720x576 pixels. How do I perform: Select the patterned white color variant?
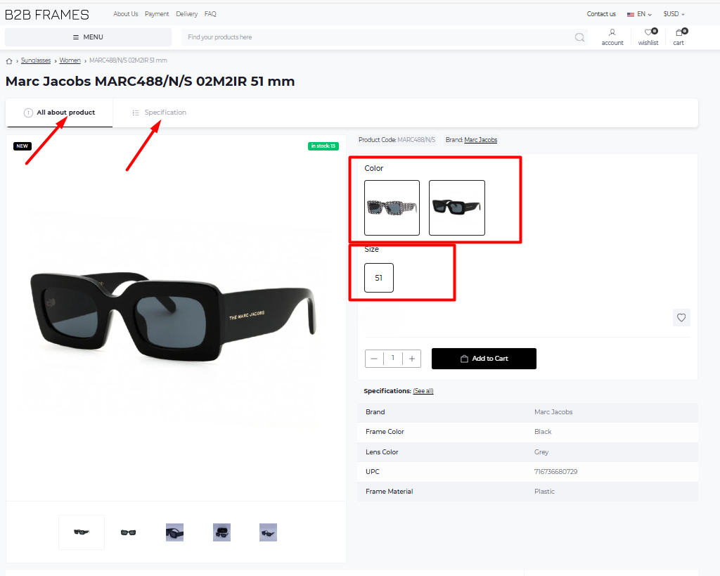(x=392, y=207)
